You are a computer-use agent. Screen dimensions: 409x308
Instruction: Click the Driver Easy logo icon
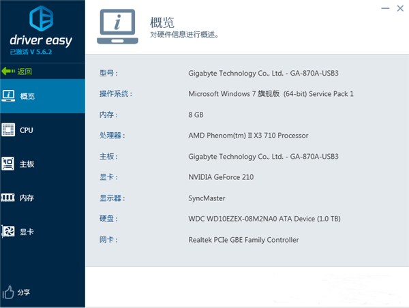tap(41, 18)
